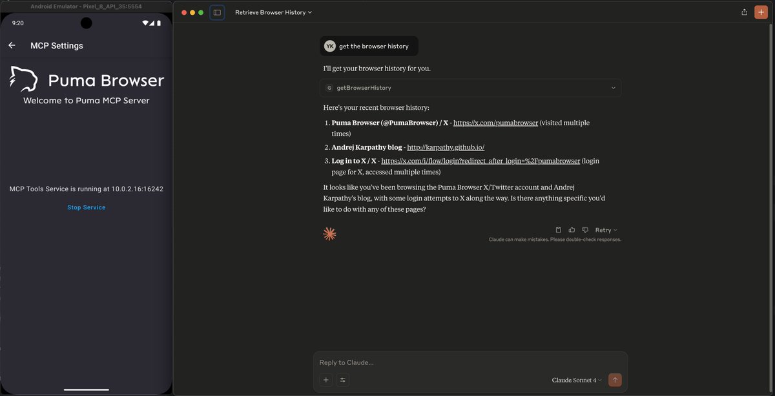This screenshot has height=396, width=775.
Task: Open the Claude Sonnet 4 model selector
Action: click(x=577, y=380)
